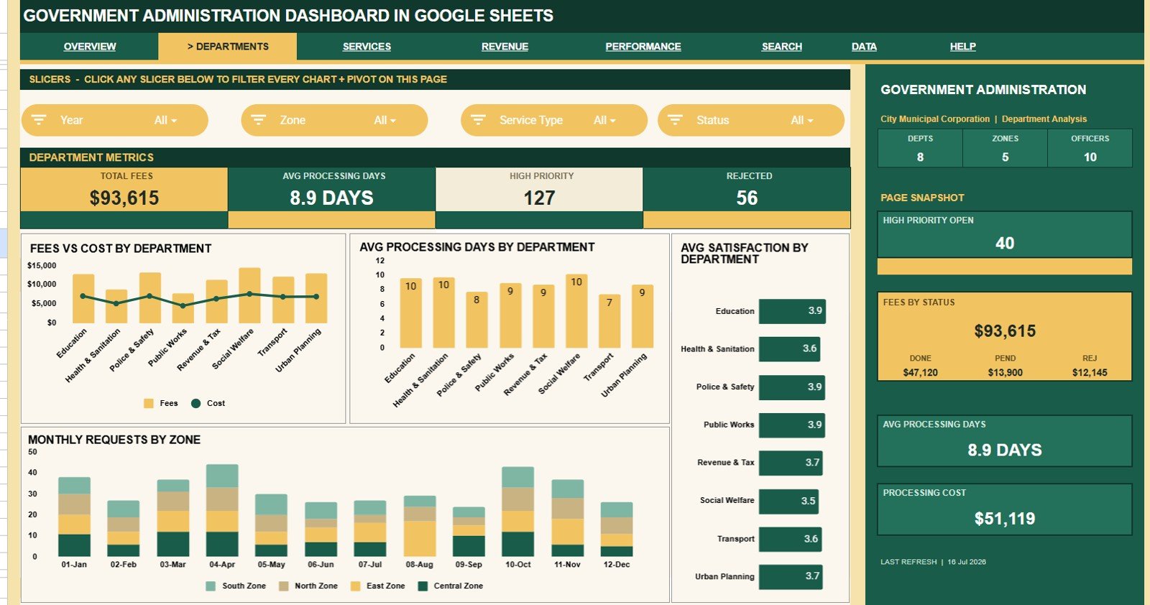This screenshot has height=605, width=1150.
Task: Select the Departments tab
Action: pyautogui.click(x=228, y=47)
